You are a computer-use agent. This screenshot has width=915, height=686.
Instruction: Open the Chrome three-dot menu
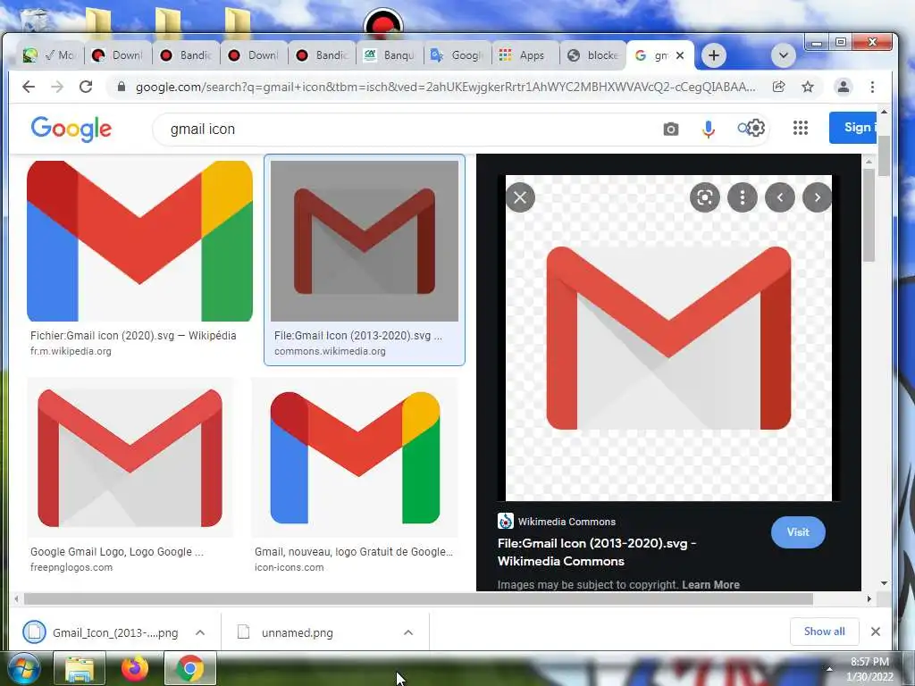pos(872,87)
